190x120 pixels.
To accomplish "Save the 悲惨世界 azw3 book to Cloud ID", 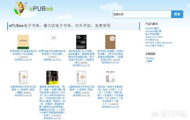I will (x=23, y=60).
